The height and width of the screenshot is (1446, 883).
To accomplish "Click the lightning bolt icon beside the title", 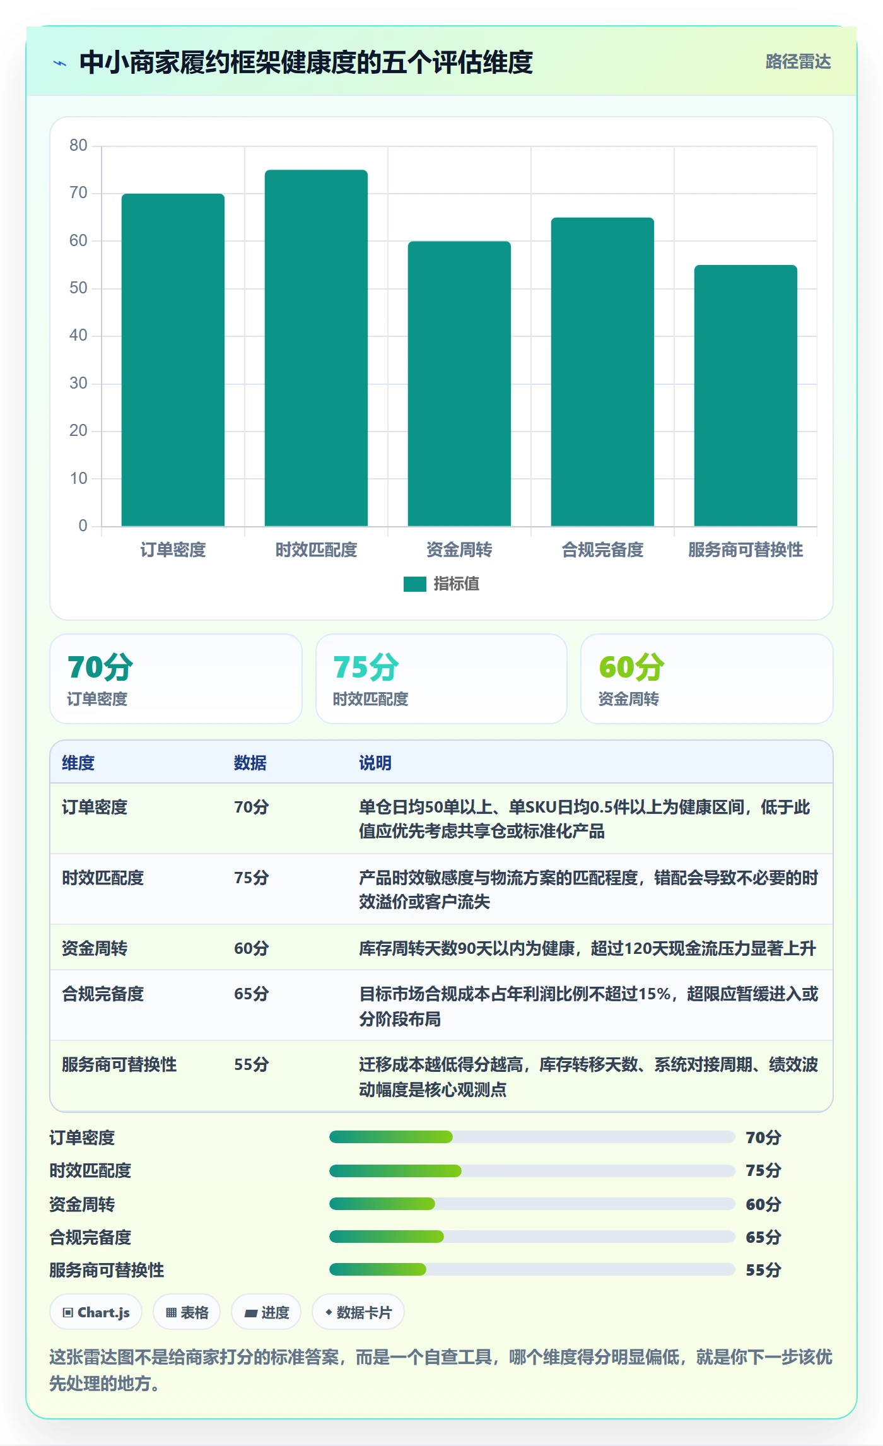I will pos(60,63).
